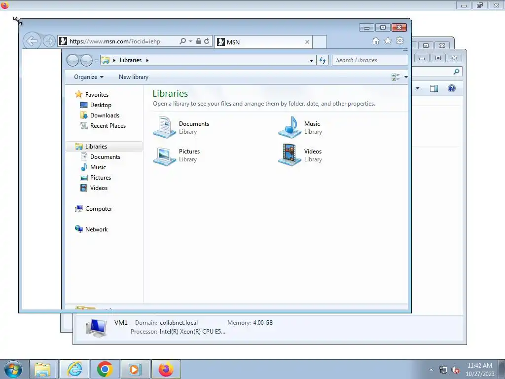The image size is (505, 379).
Task: Open view dropdown arrow in background window
Action: (x=417, y=88)
